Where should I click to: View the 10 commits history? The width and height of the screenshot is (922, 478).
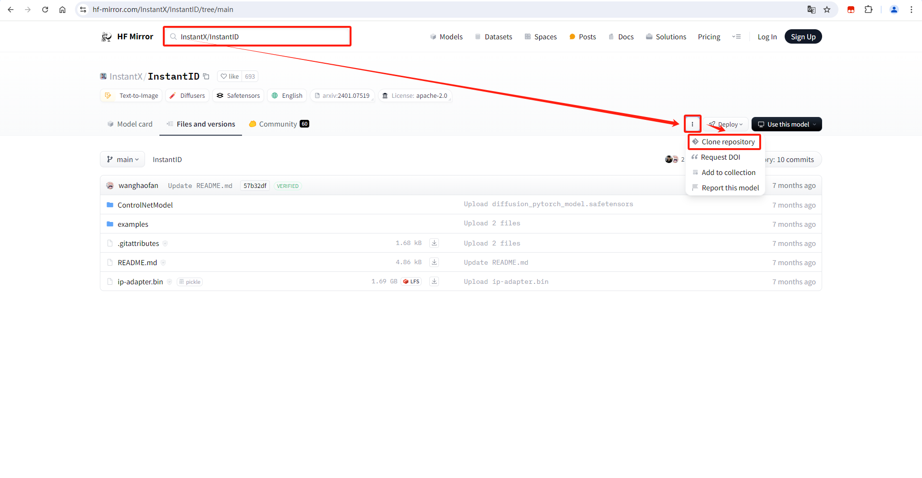tap(794, 160)
